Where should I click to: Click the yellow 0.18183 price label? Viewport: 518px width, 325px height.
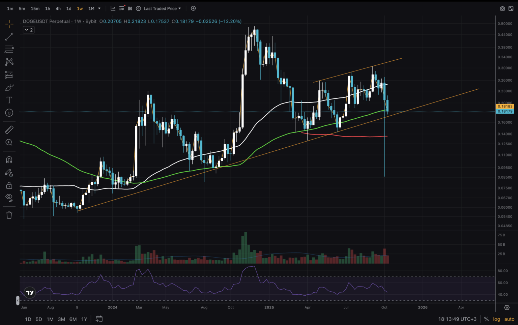(505, 106)
